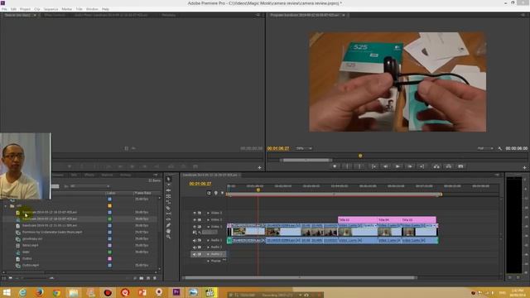Expand the Video 3 track

[x=208, y=213]
